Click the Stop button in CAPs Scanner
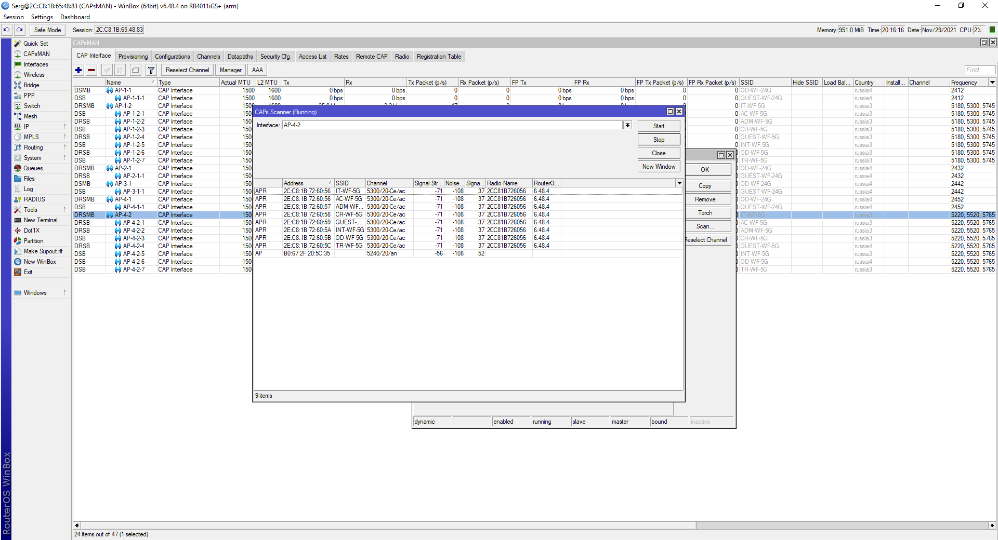The image size is (998, 540). (x=659, y=140)
